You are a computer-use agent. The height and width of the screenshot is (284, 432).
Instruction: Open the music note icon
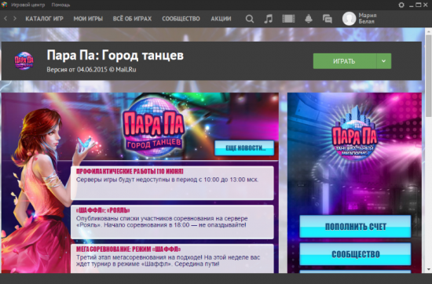coord(269,19)
